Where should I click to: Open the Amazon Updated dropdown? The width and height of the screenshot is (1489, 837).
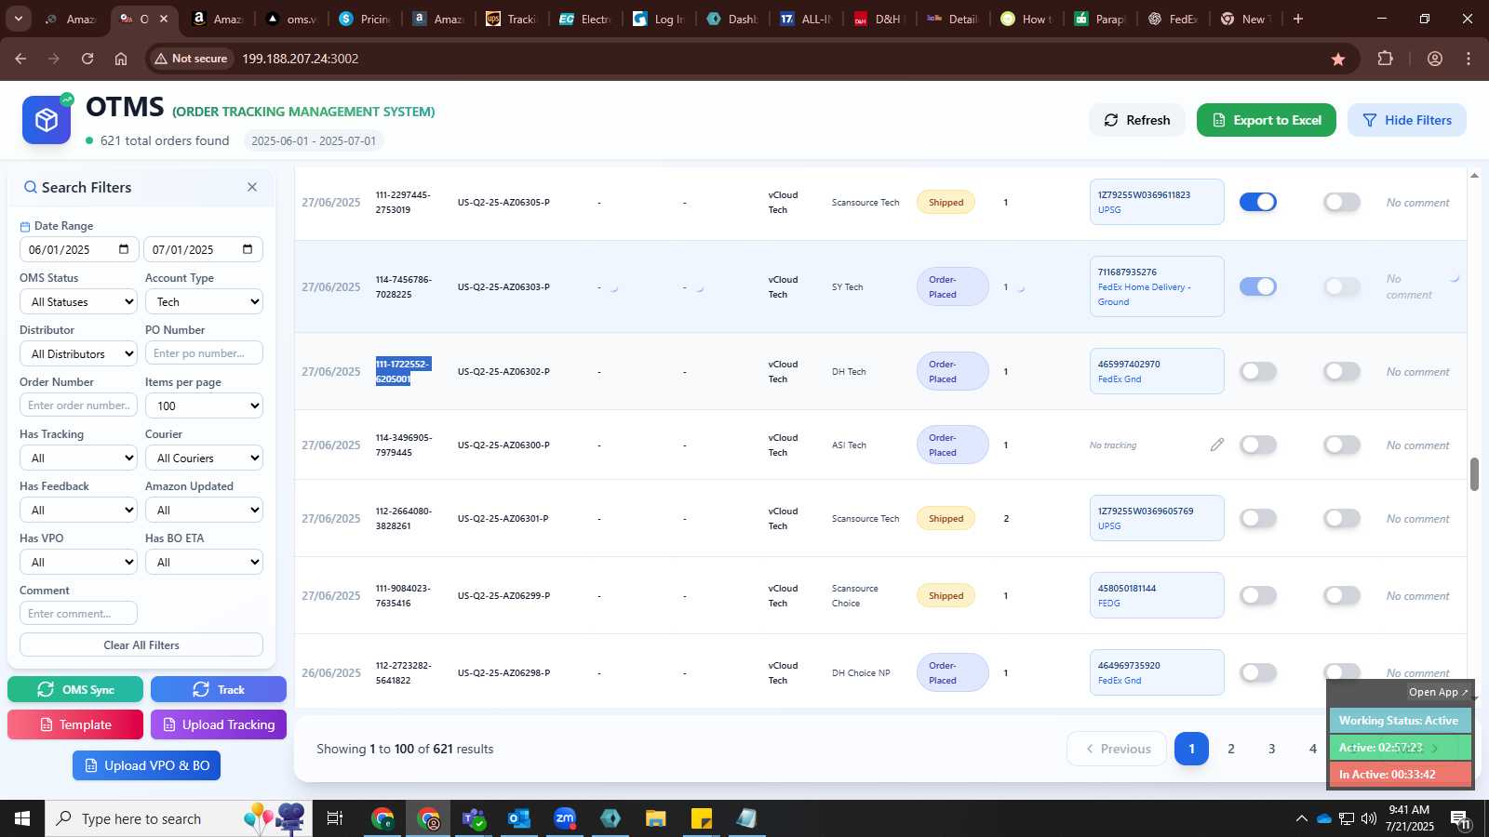point(204,510)
